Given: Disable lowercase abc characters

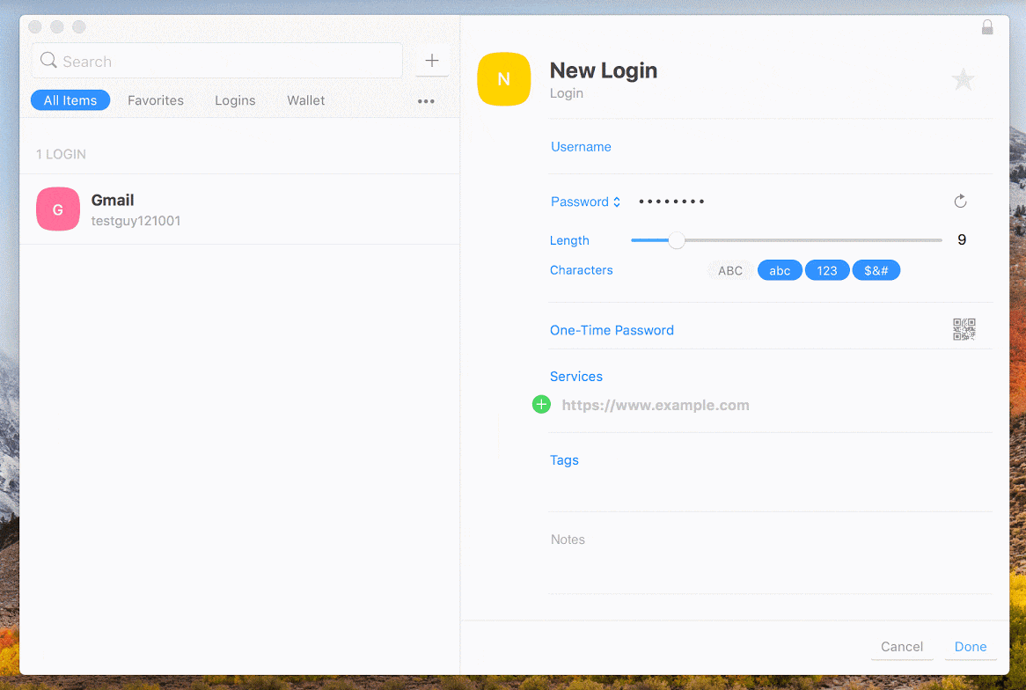Looking at the screenshot, I should [x=780, y=270].
